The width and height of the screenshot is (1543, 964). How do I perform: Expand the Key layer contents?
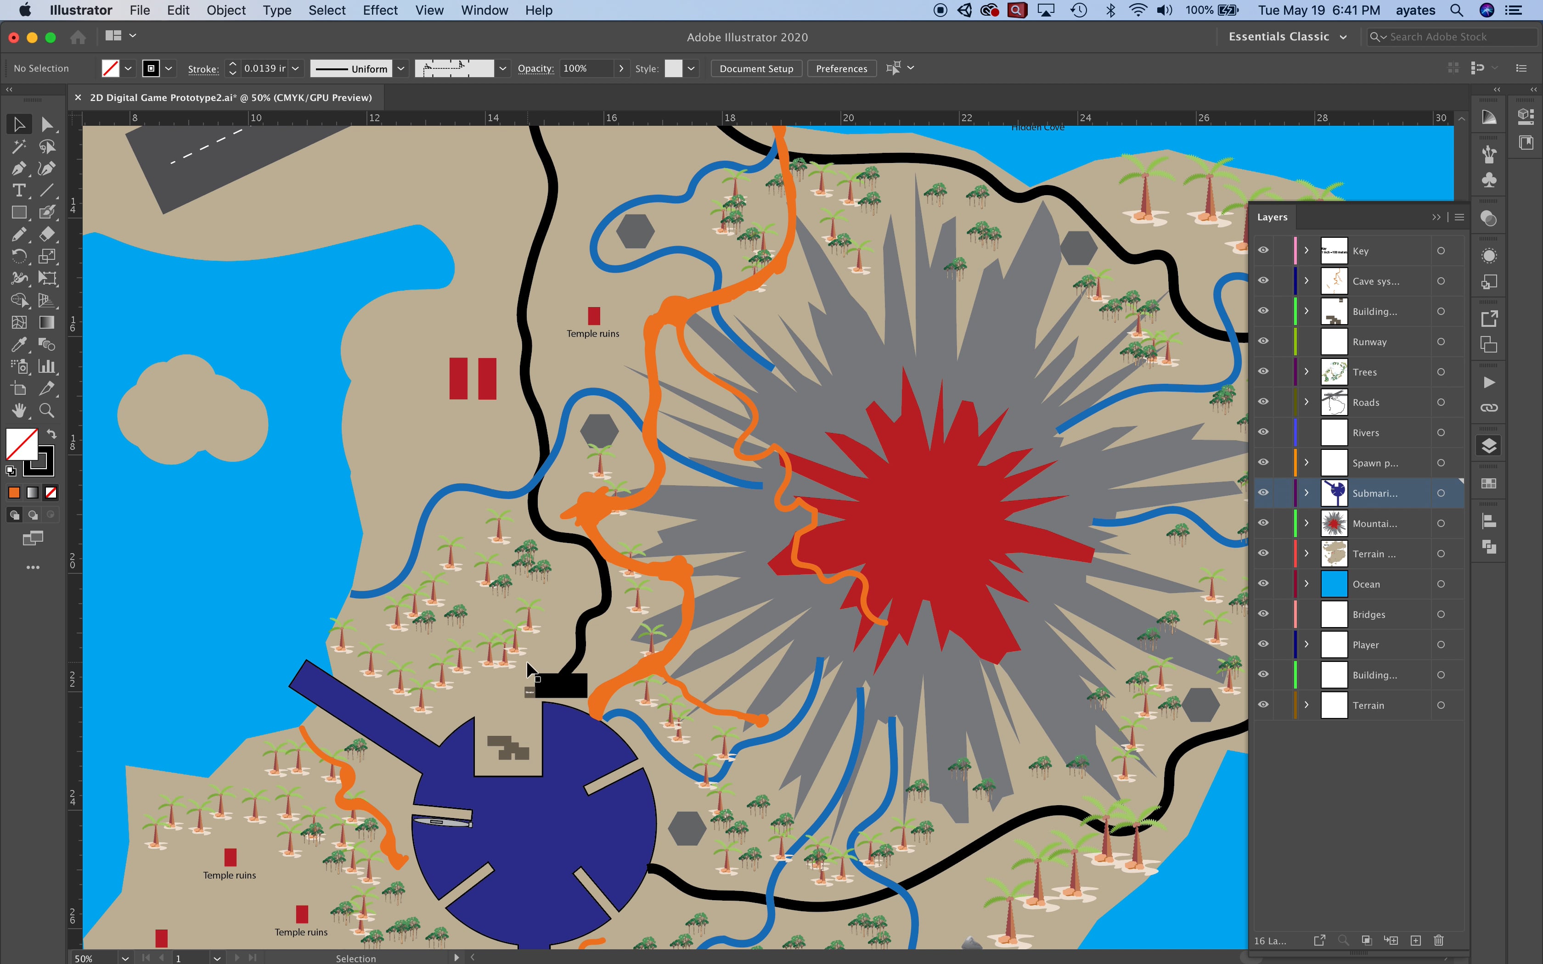coord(1306,251)
